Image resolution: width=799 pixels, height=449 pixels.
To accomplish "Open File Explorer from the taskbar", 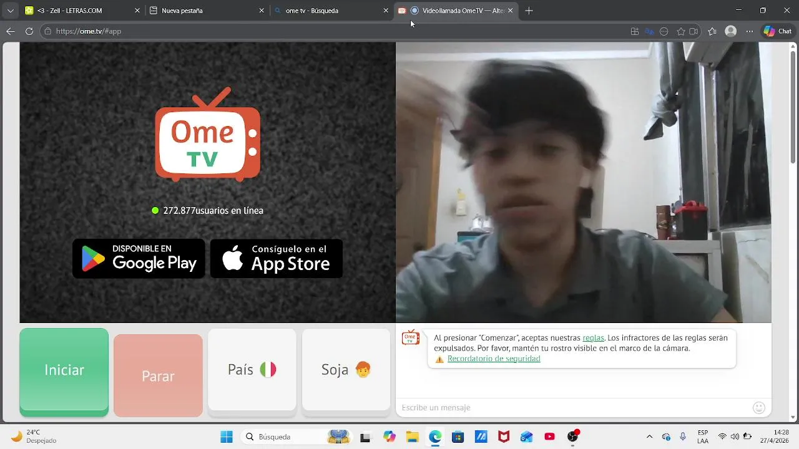I will tap(412, 437).
